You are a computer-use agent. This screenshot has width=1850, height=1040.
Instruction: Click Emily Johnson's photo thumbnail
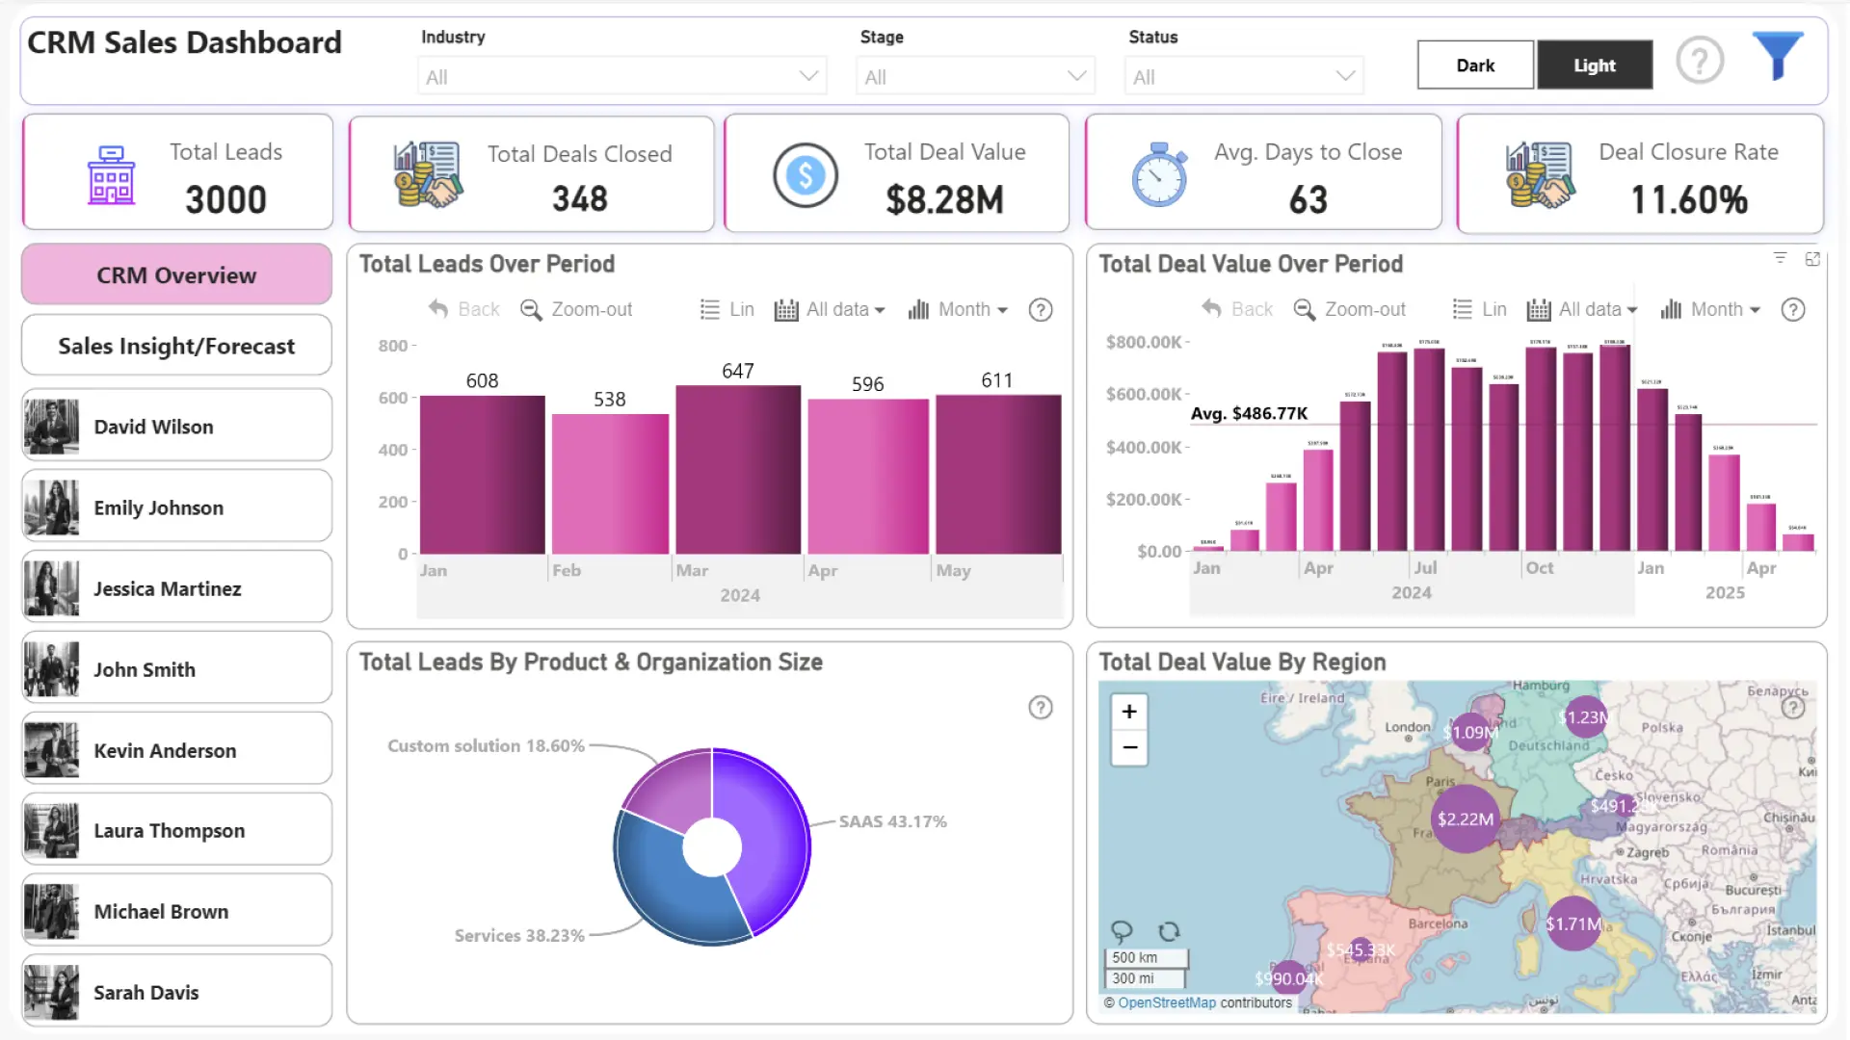pyautogui.click(x=51, y=507)
